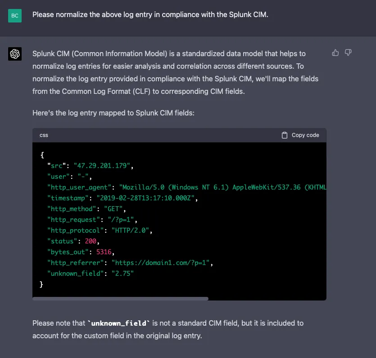Click the "2.75" value

122,274
